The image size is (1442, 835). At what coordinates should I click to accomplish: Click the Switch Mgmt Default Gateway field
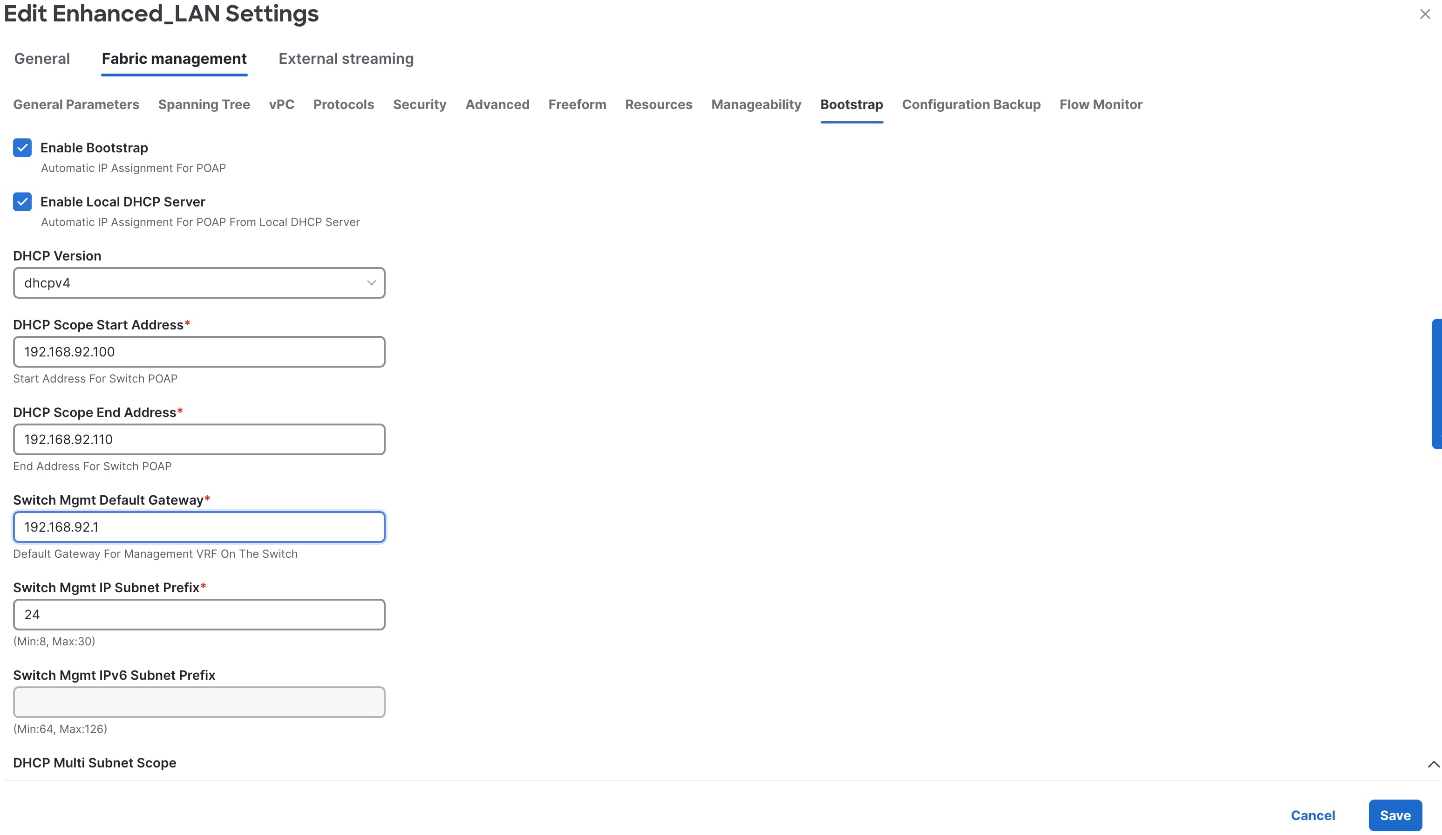(198, 527)
